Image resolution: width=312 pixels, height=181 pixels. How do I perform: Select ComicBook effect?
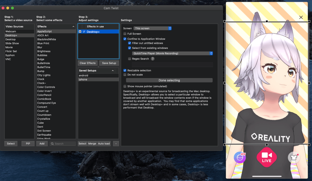click(x=56, y=99)
